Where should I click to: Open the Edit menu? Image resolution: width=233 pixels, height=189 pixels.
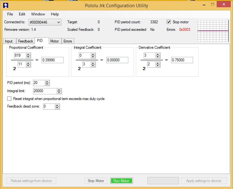point(22,14)
